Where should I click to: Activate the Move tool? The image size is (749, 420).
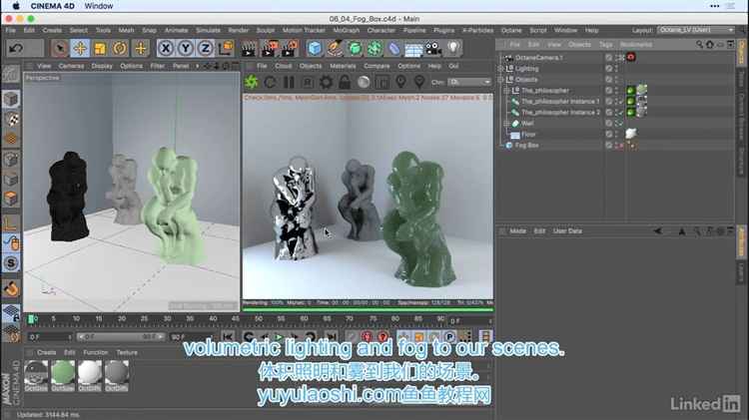[80, 48]
